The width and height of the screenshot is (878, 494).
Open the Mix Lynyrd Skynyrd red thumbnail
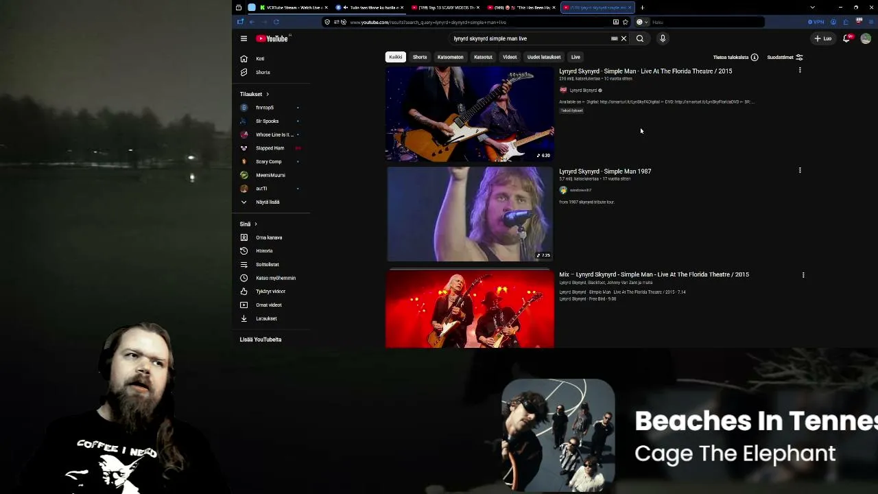point(470,308)
